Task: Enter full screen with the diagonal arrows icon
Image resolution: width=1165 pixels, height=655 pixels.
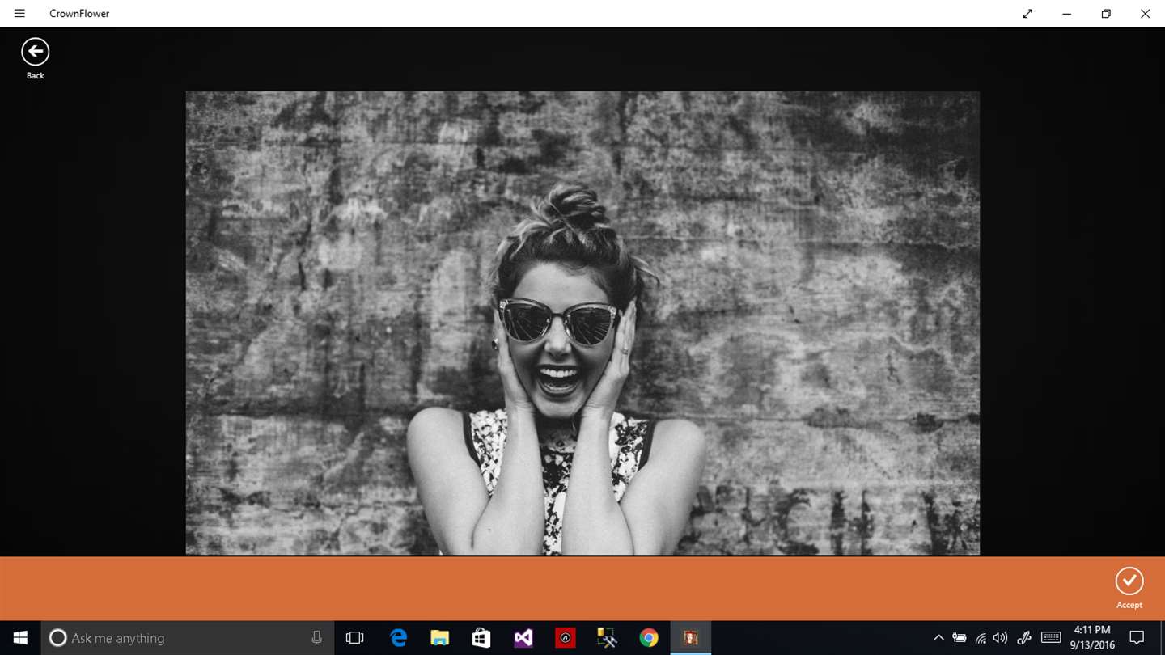Action: pyautogui.click(x=1027, y=13)
